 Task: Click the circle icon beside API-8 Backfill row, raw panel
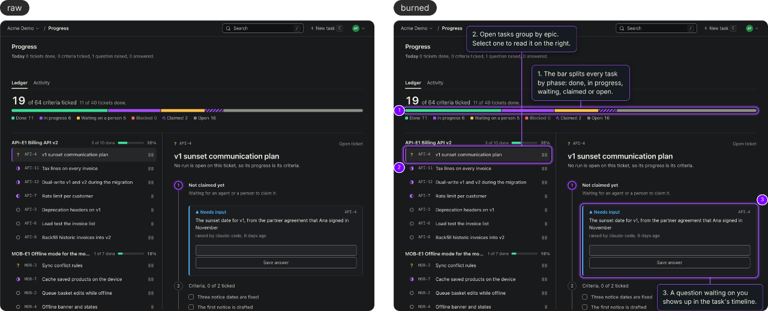click(x=17, y=238)
